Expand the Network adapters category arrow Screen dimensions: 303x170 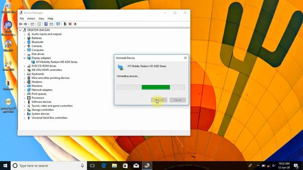(x=25, y=90)
